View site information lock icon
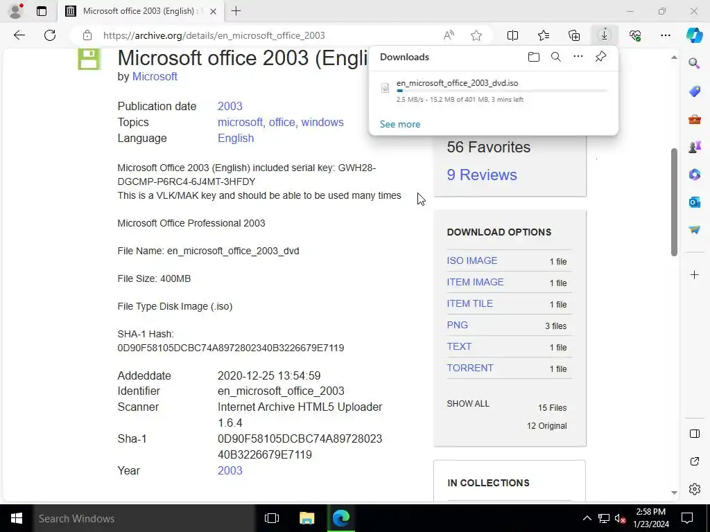The width and height of the screenshot is (710, 532). (87, 35)
